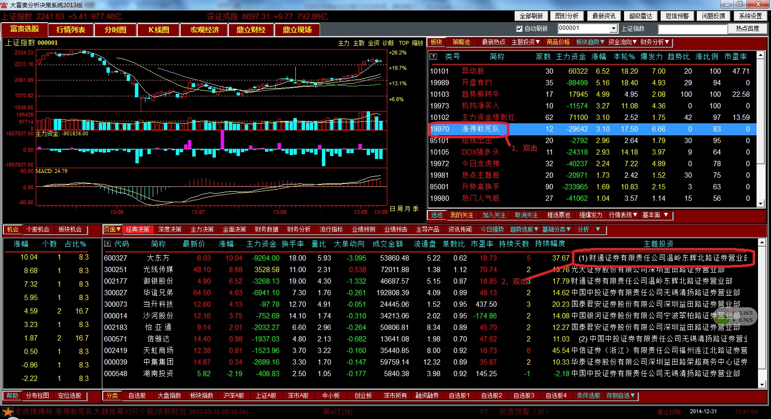This screenshot has height=419, width=771.
Task: Expand the 财务分析 dropdown in sector panel
Action: point(654,42)
